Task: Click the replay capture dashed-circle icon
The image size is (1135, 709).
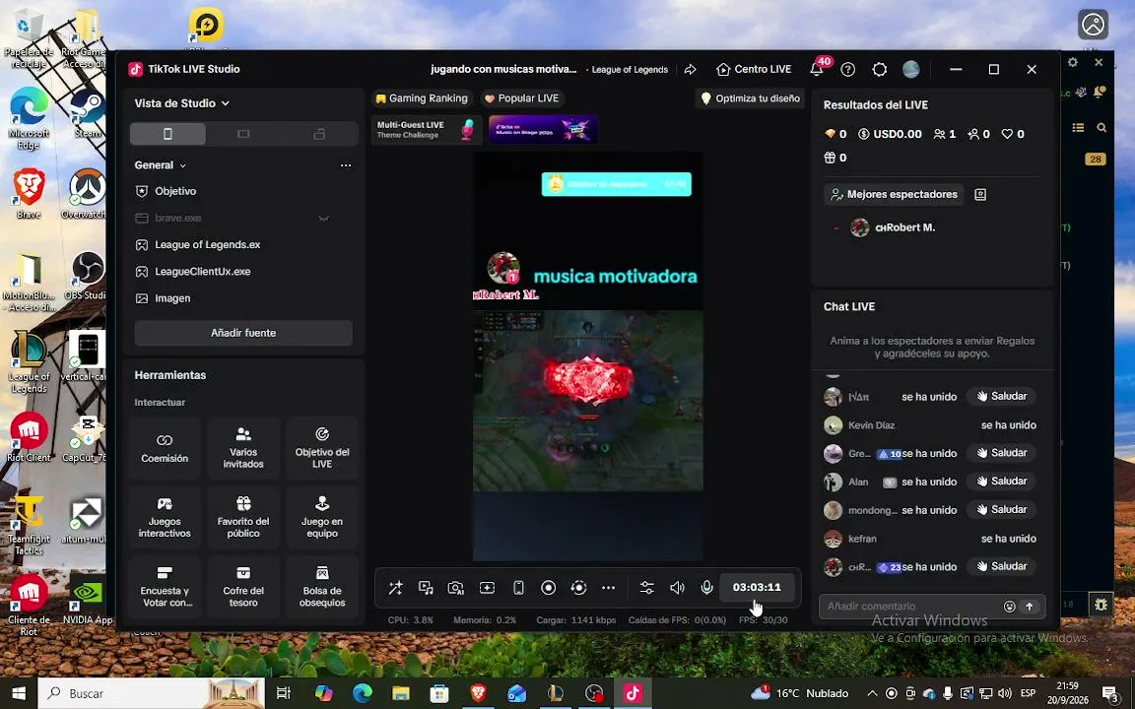Action: pyautogui.click(x=578, y=588)
